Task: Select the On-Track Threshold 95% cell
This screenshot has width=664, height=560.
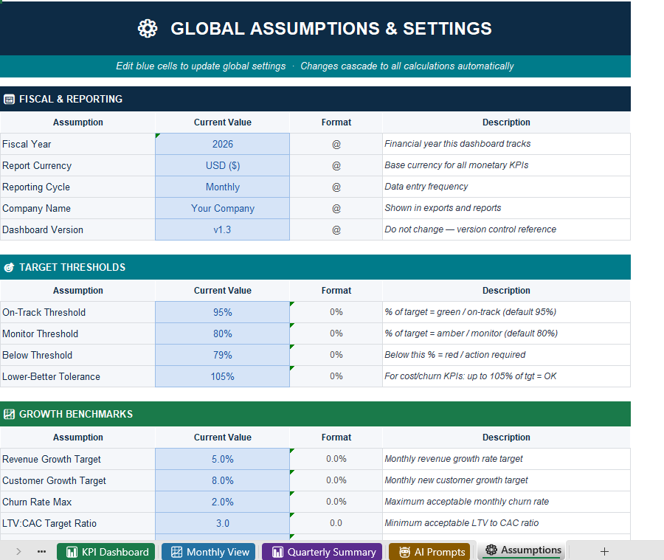Action: click(x=222, y=312)
